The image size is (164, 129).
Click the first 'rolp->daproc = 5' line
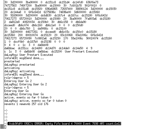[16, 78]
